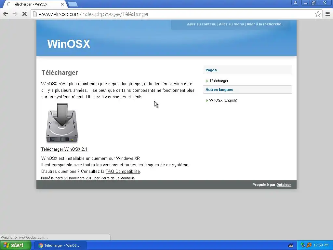Click the page icon in address bar
Screen dimensions: 333x250
(x=35, y=14)
